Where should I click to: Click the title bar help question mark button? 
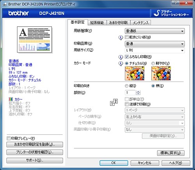(175, 3)
